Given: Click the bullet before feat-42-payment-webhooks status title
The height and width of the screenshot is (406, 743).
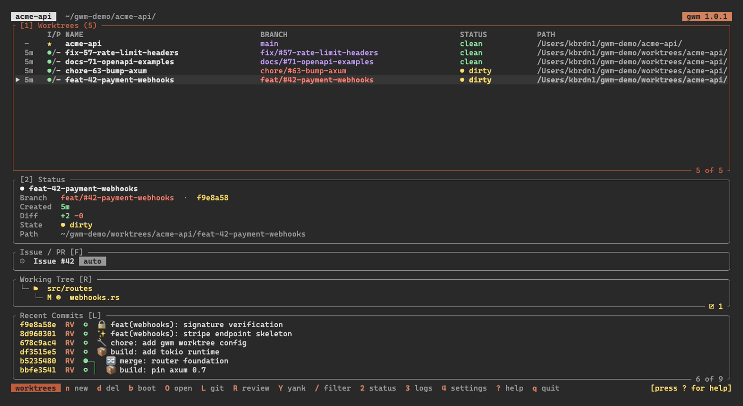Looking at the screenshot, I should [x=22, y=189].
